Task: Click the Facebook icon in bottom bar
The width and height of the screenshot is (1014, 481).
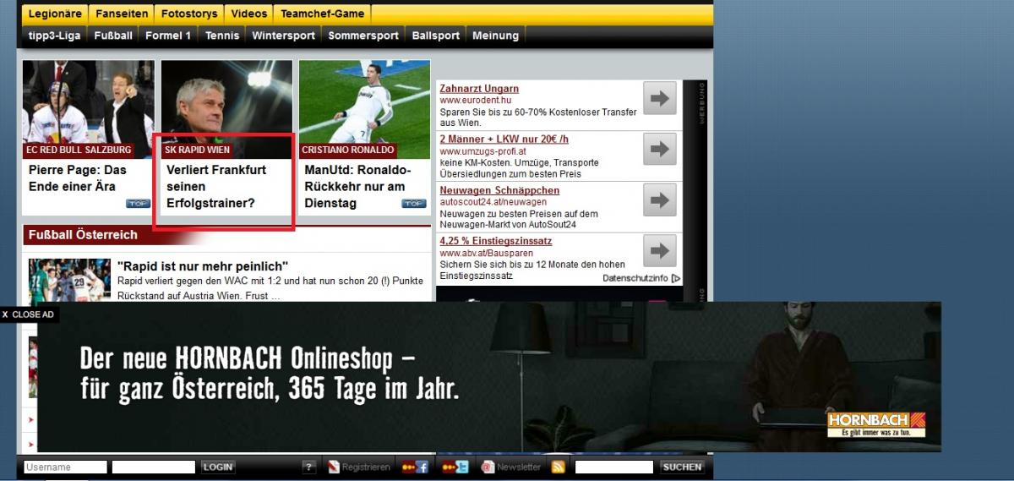Action: pos(416,467)
